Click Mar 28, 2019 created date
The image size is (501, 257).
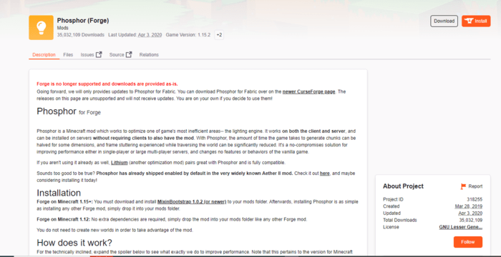click(x=469, y=206)
